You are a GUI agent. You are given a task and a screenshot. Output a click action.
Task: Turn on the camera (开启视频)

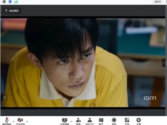(x=20, y=120)
